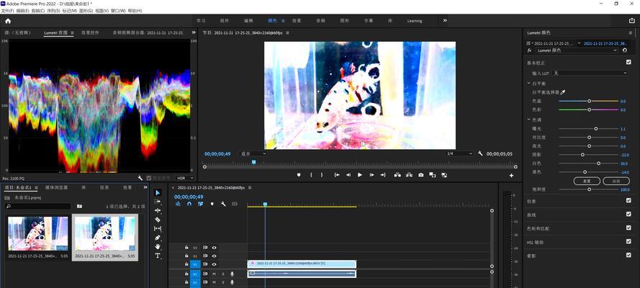This screenshot has width=640, height=288.
Task: Open the 窗口(W) menu
Action: click(118, 11)
